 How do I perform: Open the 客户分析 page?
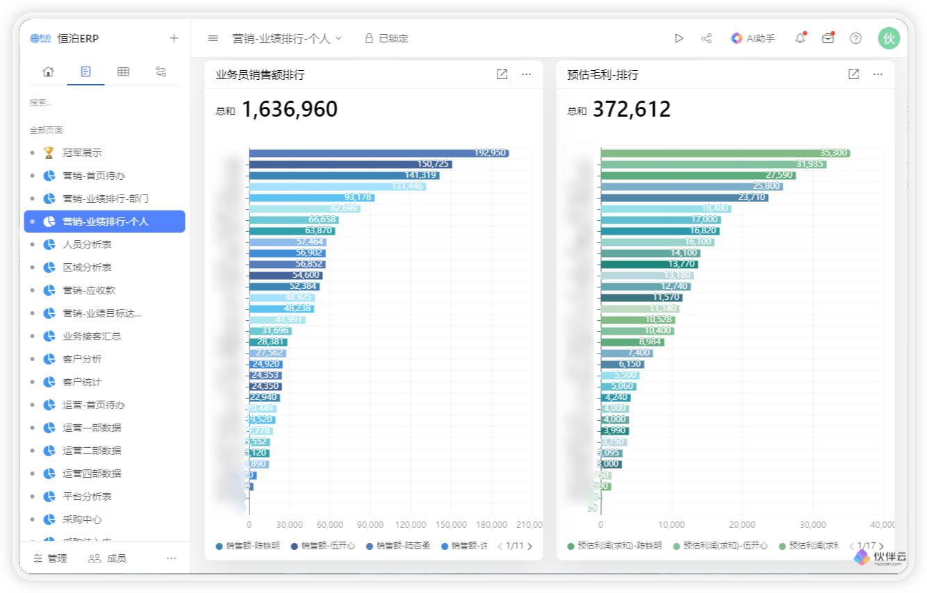[x=104, y=359]
